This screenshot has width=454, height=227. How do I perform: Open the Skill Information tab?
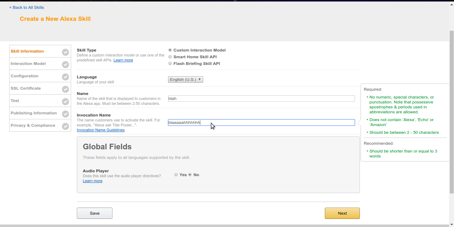tap(40, 51)
